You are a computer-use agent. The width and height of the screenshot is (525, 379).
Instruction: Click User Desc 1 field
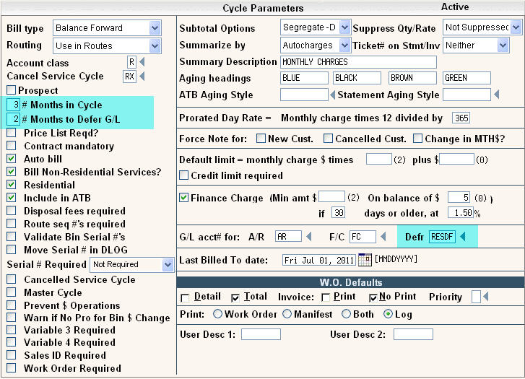pyautogui.click(x=261, y=334)
